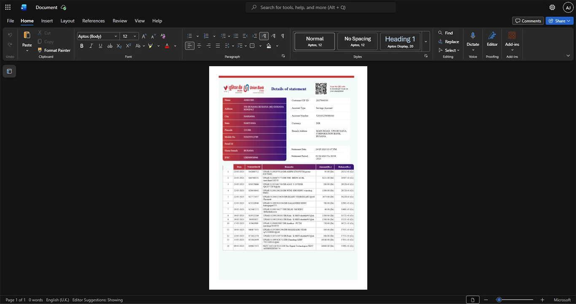Collapse the ribbon with chevron

(x=568, y=56)
